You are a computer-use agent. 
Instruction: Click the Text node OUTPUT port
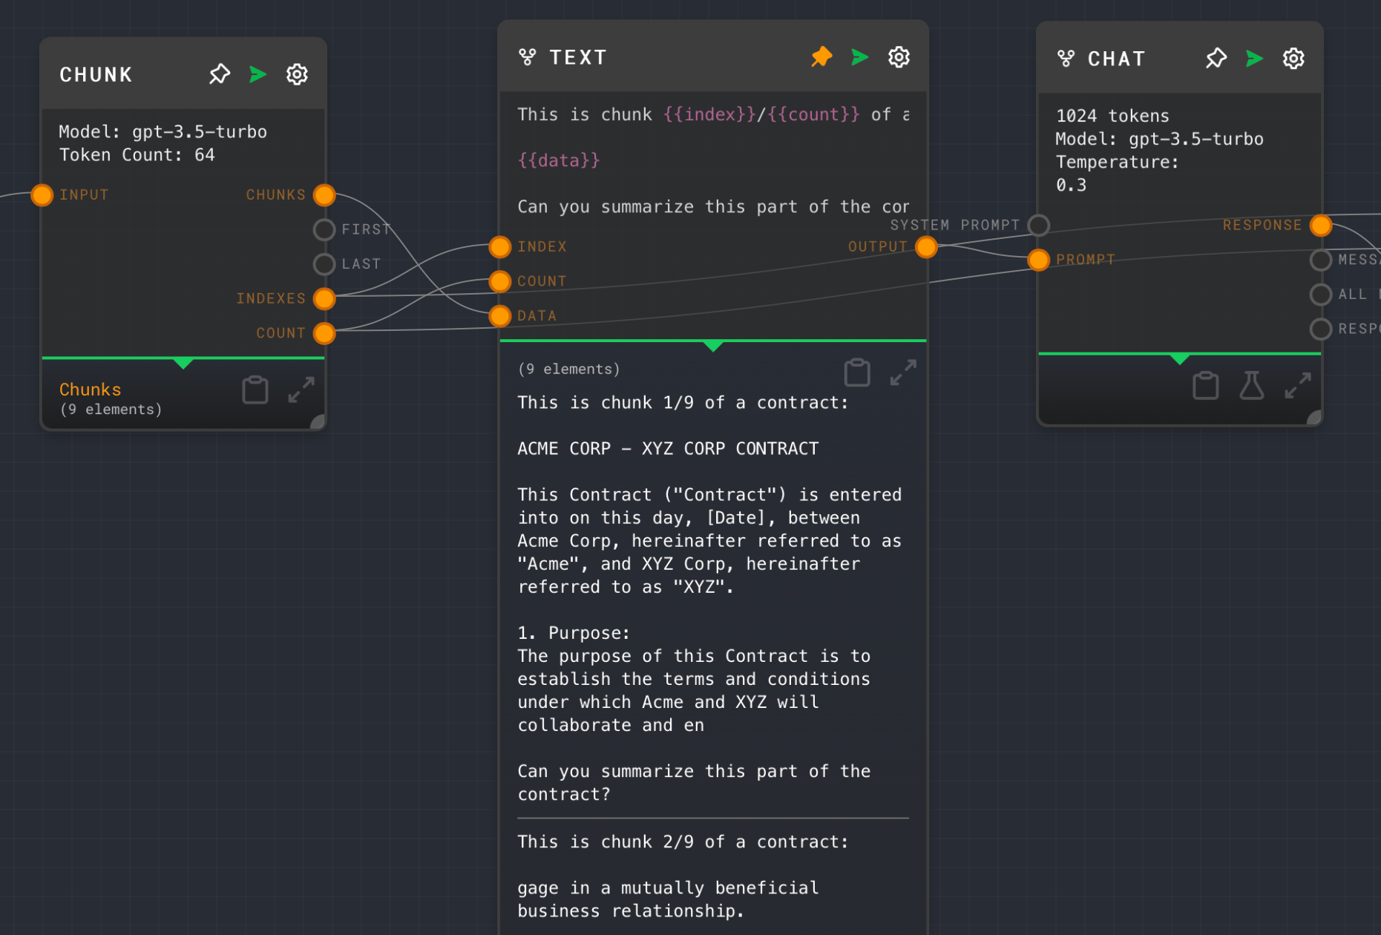[x=926, y=247]
